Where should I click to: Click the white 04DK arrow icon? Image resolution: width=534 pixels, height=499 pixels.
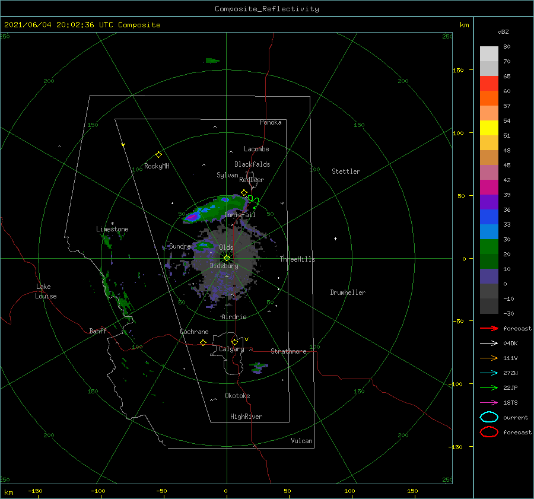(489, 343)
